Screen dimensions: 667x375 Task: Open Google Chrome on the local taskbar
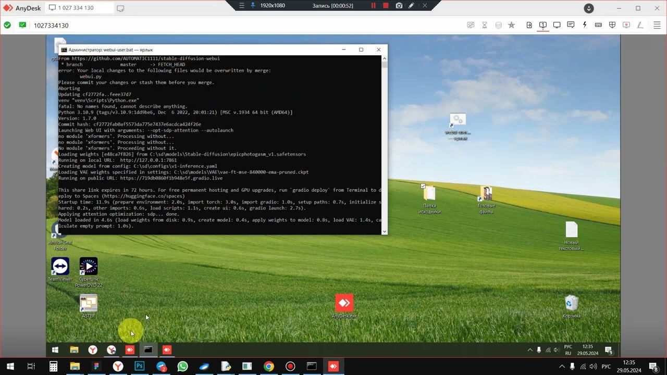click(x=268, y=367)
